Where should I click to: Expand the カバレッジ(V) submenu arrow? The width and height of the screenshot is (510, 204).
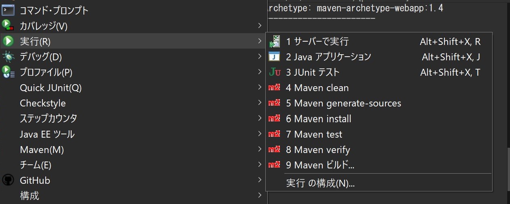pos(260,26)
